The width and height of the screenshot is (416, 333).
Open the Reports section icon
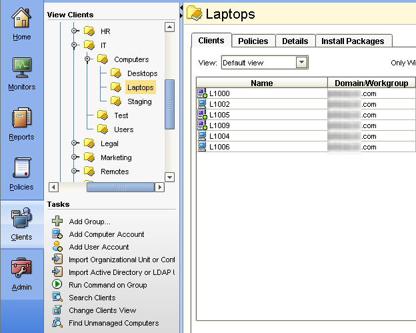pos(21,117)
